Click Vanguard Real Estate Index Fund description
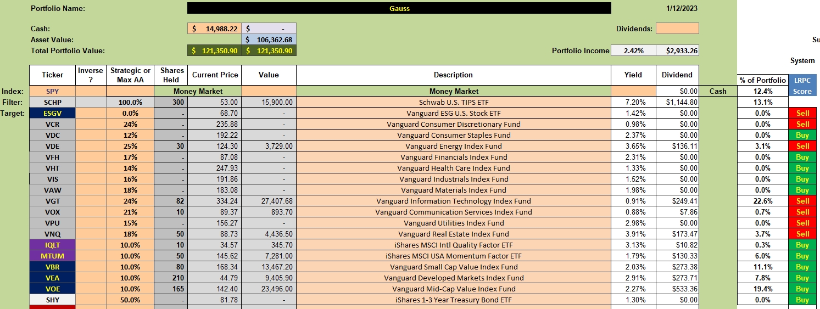This screenshot has width=820, height=309. tap(453, 234)
